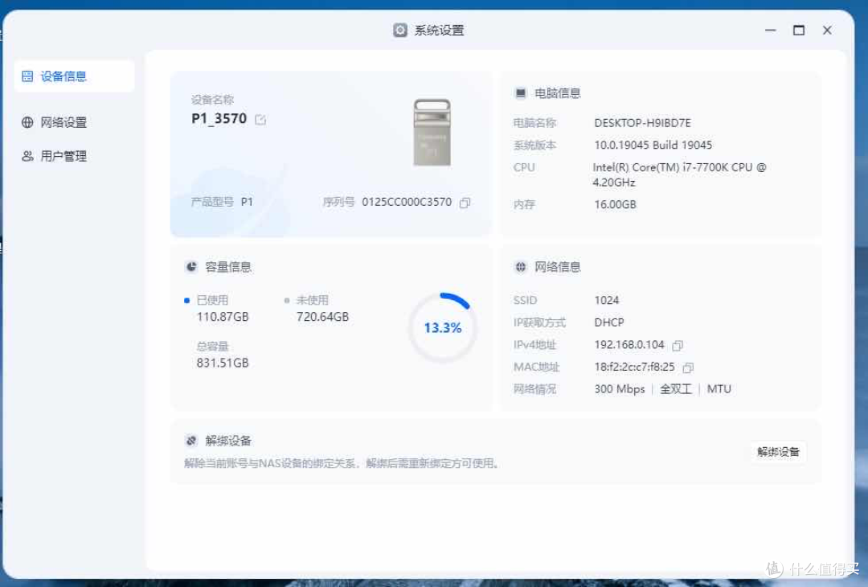Click the 解绑设备 section link icon
The image size is (868, 587).
(x=191, y=441)
